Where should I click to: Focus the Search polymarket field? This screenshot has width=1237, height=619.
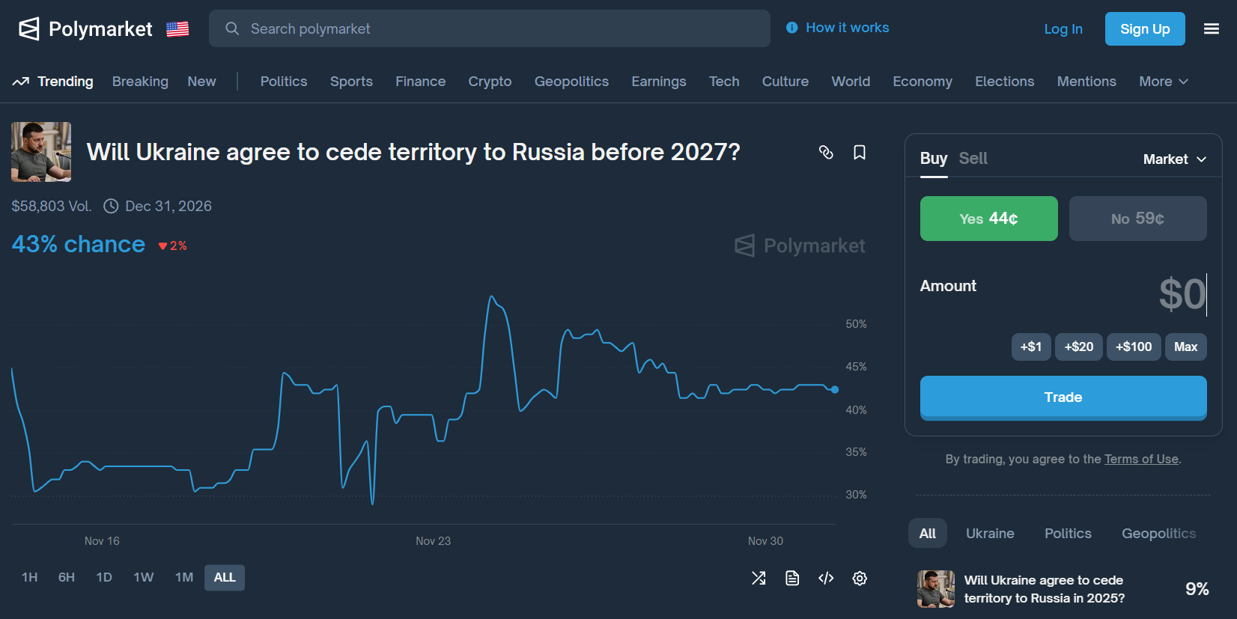click(x=490, y=28)
